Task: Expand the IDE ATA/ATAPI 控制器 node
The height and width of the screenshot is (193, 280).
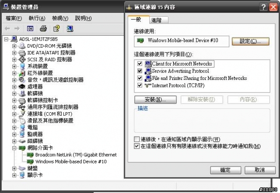Action: click(14, 53)
